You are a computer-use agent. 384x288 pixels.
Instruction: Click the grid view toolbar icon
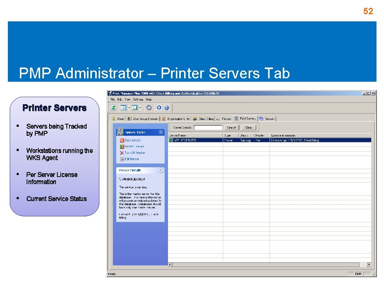click(x=123, y=108)
